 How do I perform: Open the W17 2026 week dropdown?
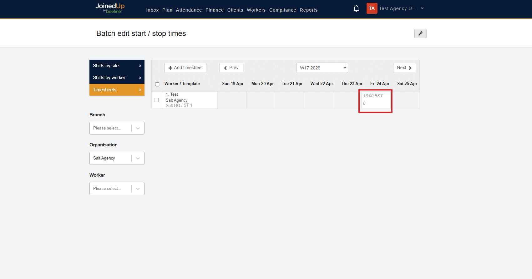point(322,68)
